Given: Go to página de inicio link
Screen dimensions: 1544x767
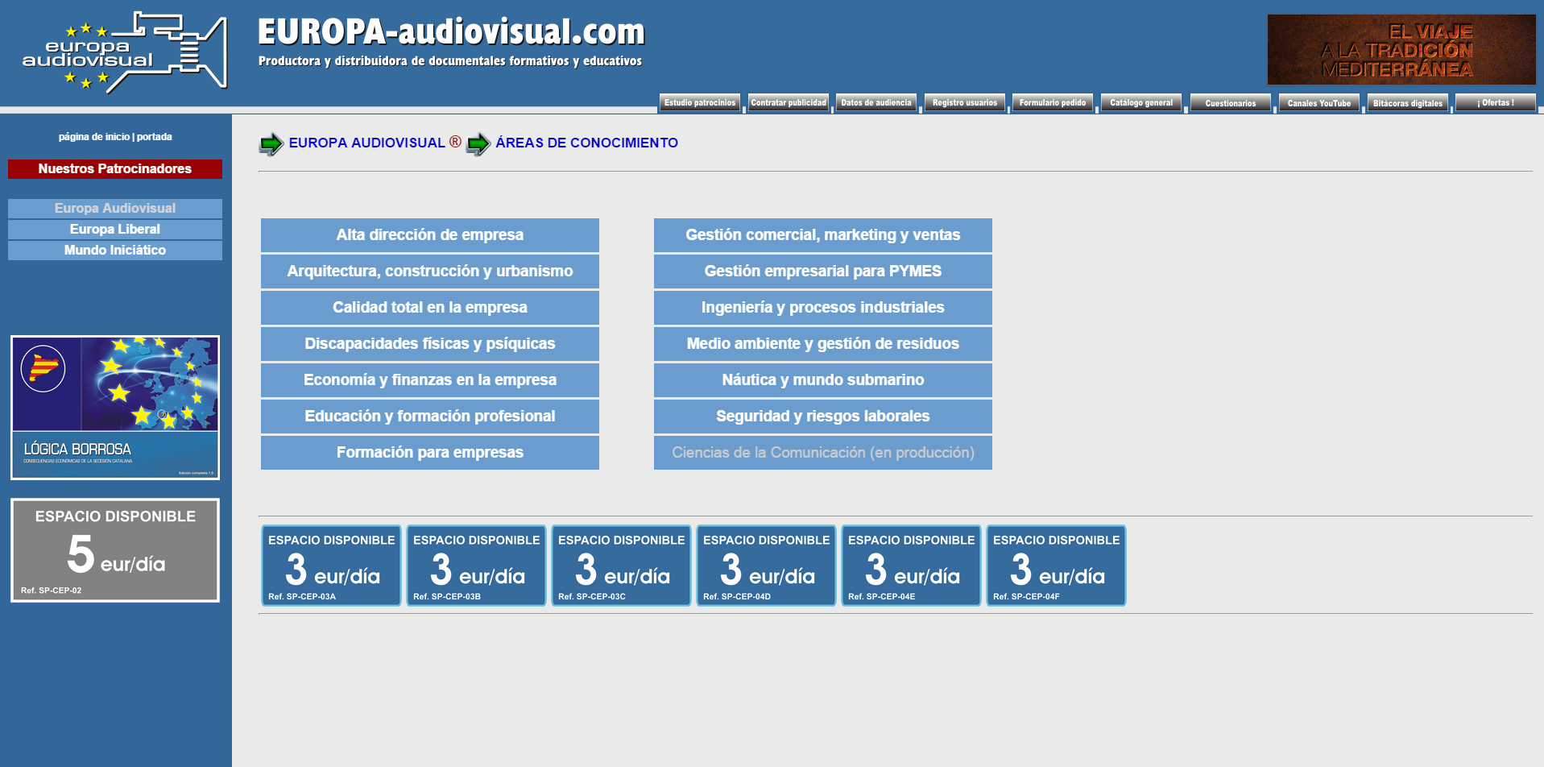Looking at the screenshot, I should tap(93, 137).
